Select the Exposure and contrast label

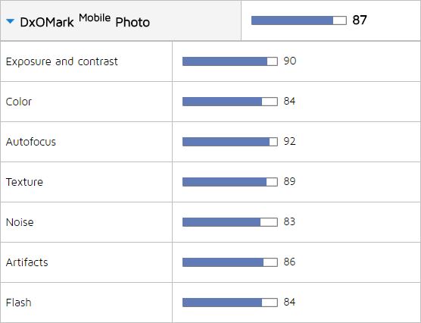click(62, 61)
